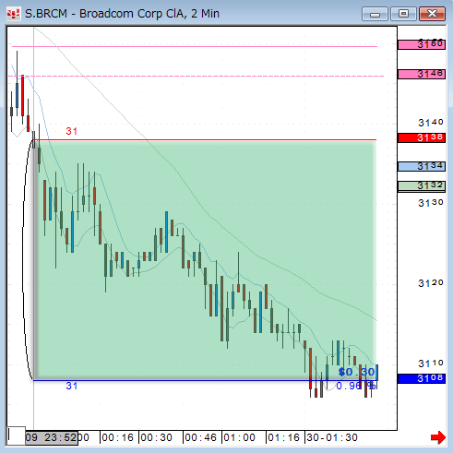Click the pink 3150 price marker
The image size is (453, 453).
[422, 44]
